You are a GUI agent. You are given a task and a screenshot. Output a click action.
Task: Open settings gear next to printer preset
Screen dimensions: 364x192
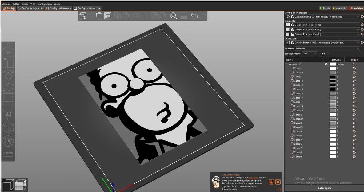(x=362, y=43)
